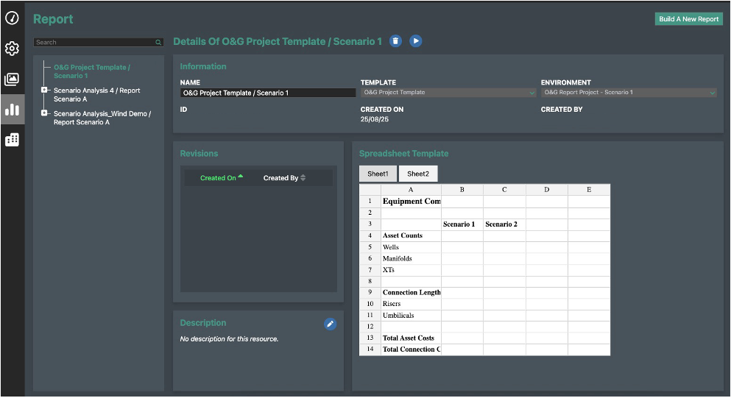
Task: Open the building icon in sidebar
Action: tap(12, 140)
